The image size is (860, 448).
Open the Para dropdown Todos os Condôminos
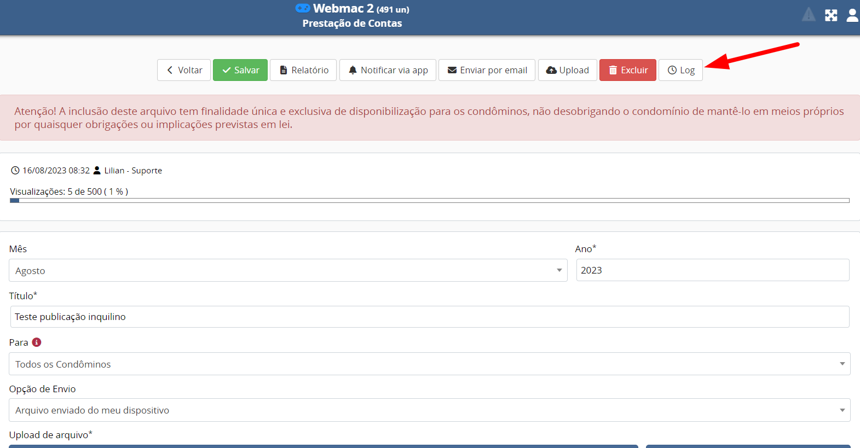coord(429,364)
